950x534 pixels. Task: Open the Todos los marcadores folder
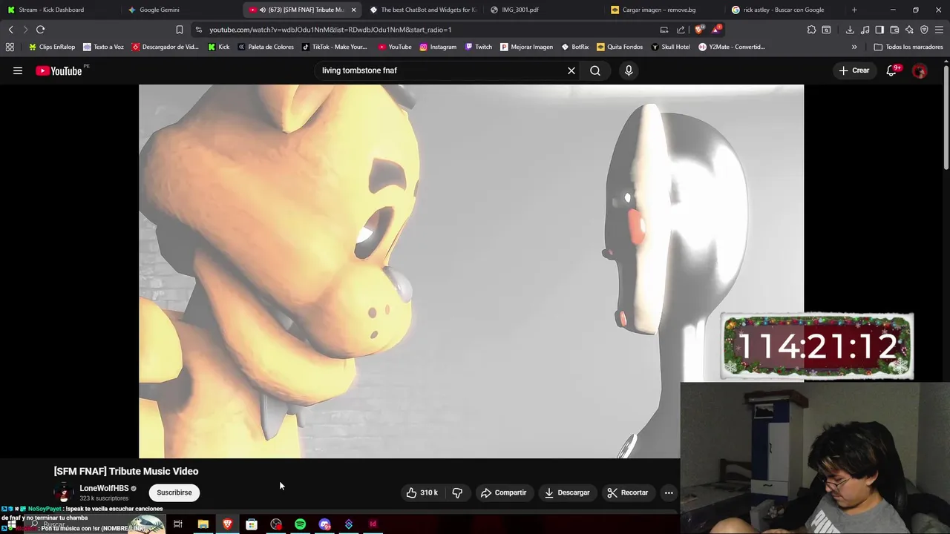[908, 47]
